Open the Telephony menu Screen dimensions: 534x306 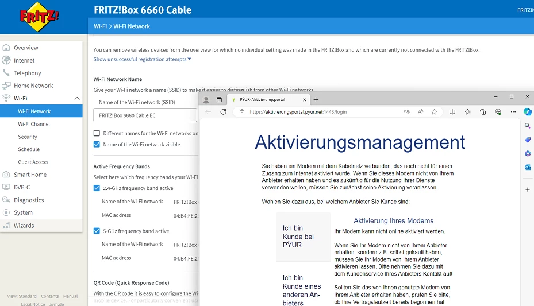pyautogui.click(x=27, y=73)
